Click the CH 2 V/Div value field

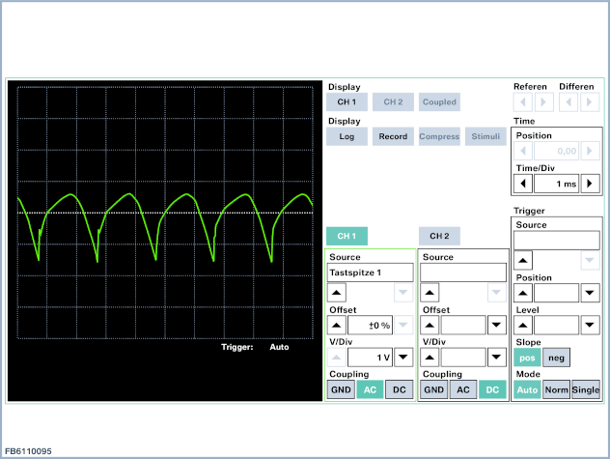463,358
